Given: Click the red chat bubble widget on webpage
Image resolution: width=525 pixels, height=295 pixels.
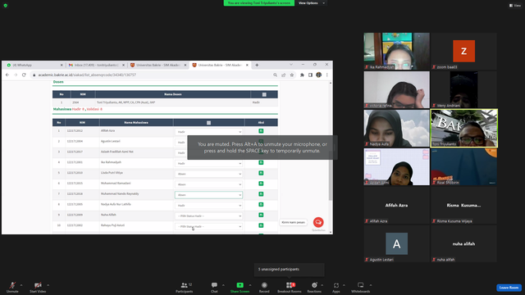Looking at the screenshot, I should click(x=318, y=222).
